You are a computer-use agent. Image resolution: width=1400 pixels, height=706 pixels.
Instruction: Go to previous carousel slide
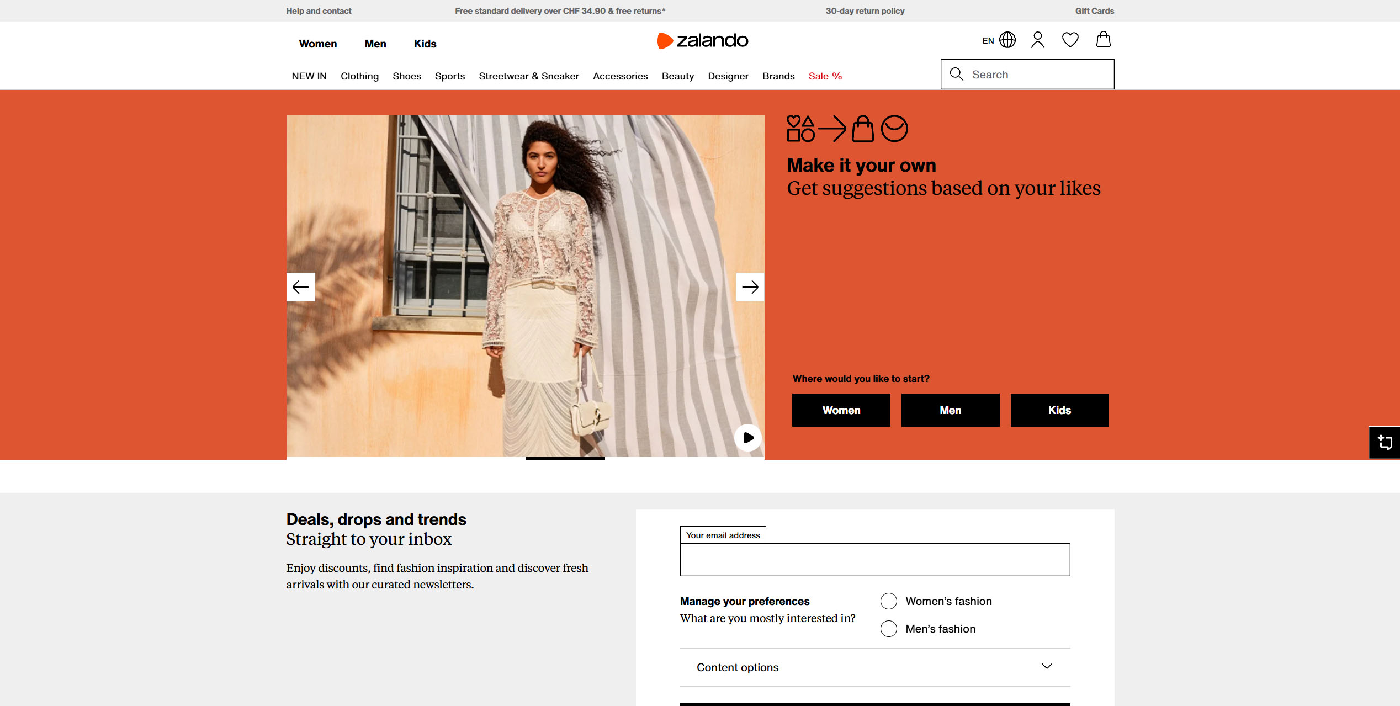tap(301, 287)
